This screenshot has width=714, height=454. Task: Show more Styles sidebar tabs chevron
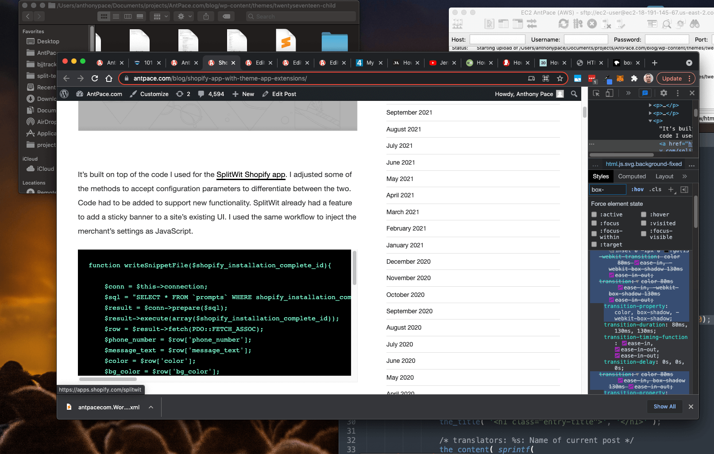685,176
